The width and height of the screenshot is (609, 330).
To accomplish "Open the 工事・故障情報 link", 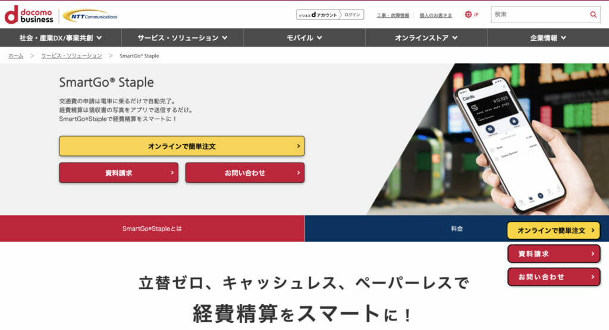I will 393,15.
